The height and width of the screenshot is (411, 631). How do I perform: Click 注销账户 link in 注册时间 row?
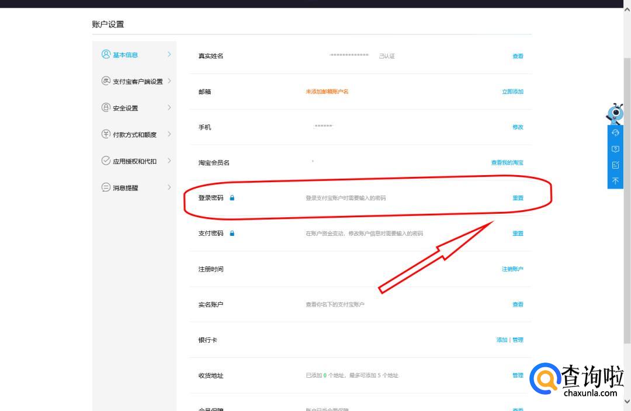click(x=513, y=269)
